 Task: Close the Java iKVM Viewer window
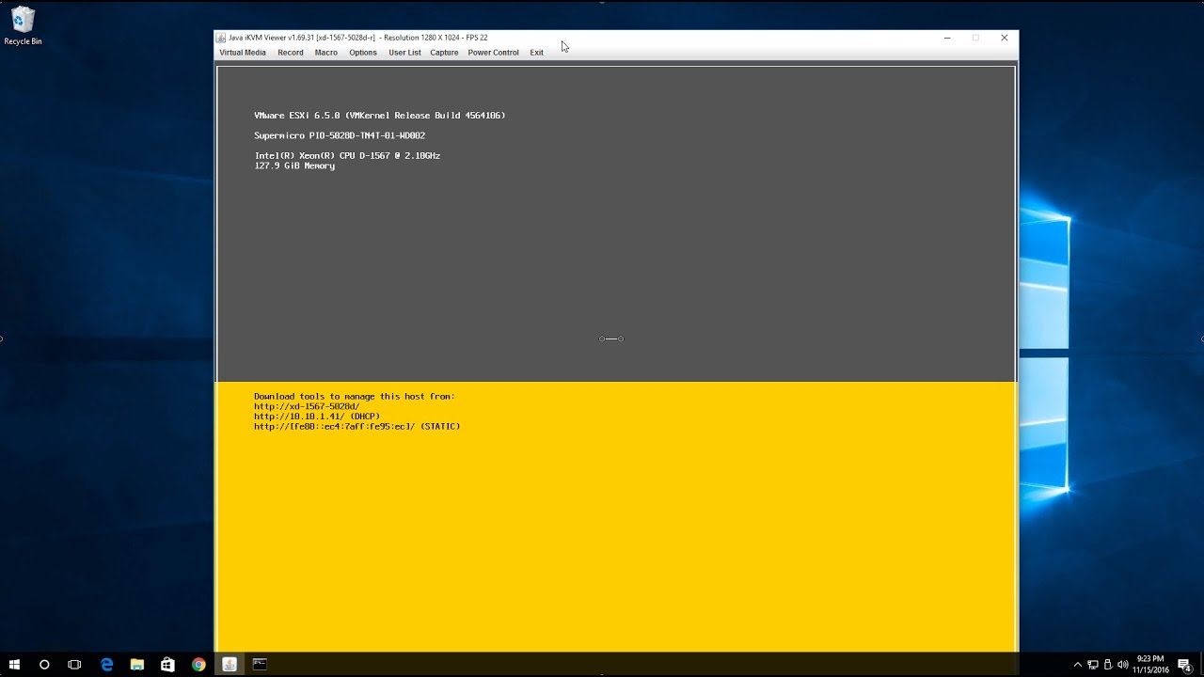tap(1004, 38)
